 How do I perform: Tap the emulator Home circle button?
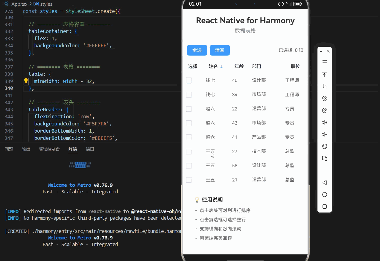point(325,195)
